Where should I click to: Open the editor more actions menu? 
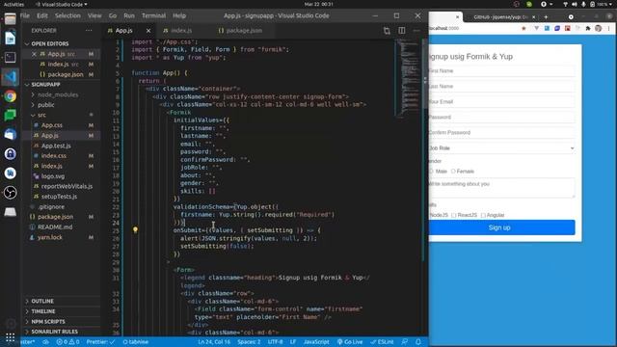point(416,30)
